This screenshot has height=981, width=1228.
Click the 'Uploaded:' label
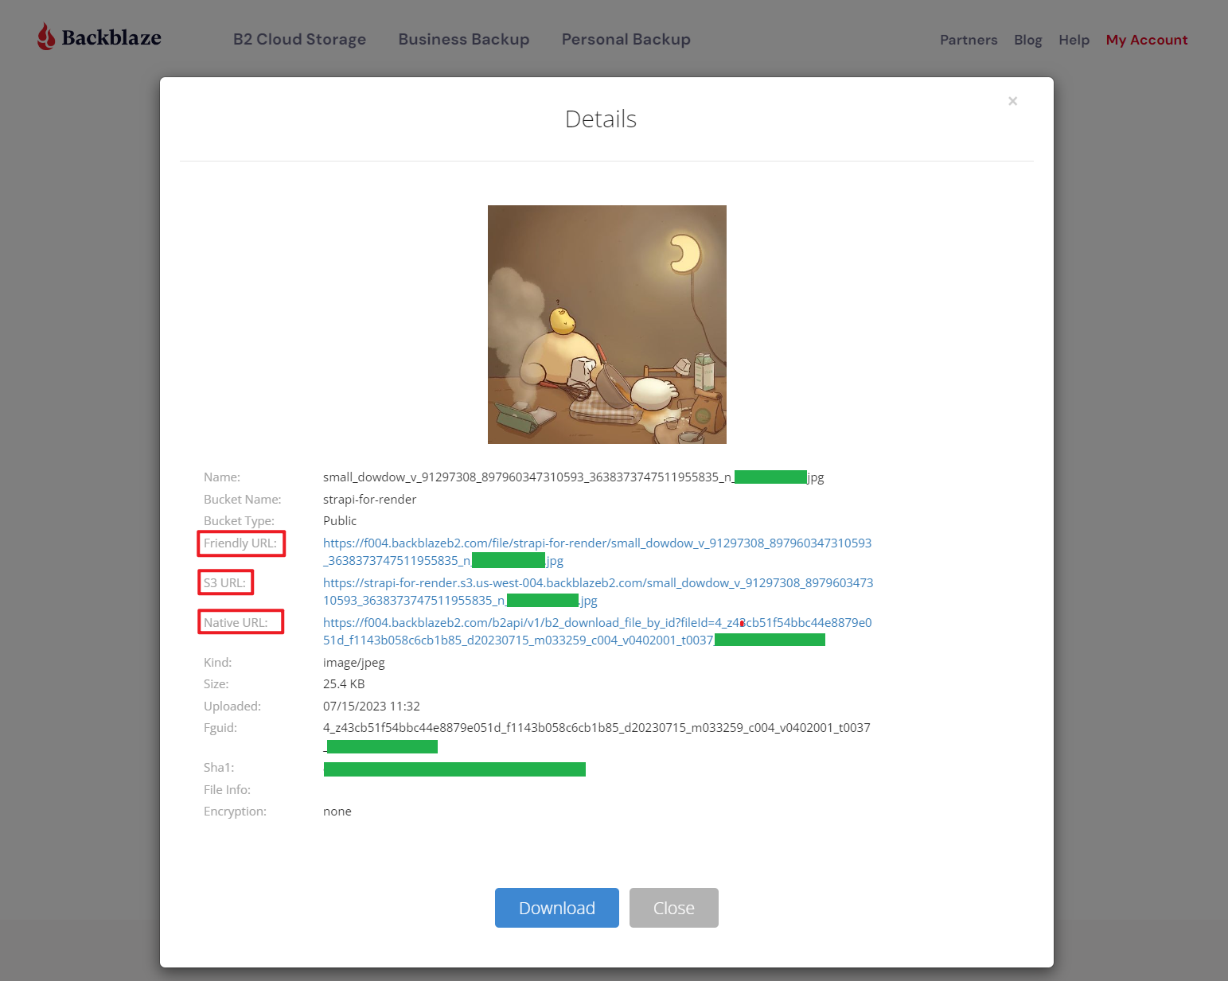232,706
